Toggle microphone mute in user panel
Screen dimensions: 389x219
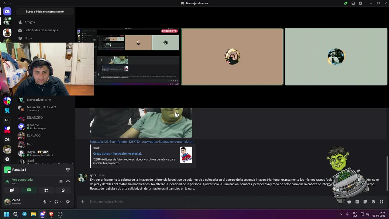tap(45, 202)
